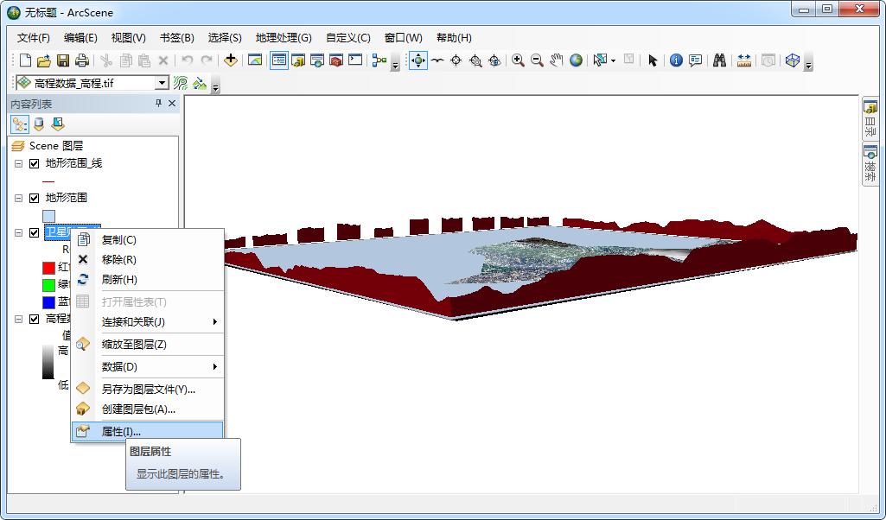
Task: Open the 高程数据_高程.tif layer dropdown
Action: click(x=162, y=83)
